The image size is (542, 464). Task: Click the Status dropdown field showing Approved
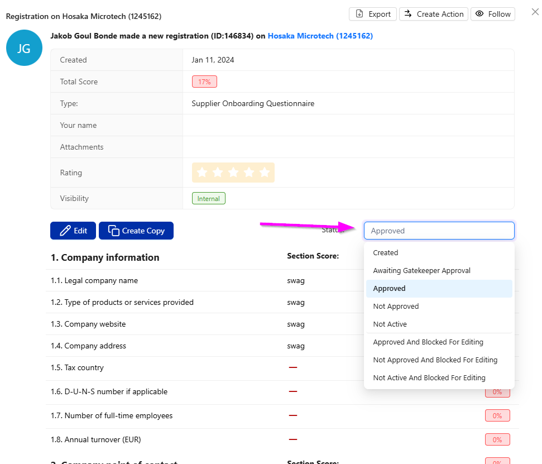click(439, 231)
